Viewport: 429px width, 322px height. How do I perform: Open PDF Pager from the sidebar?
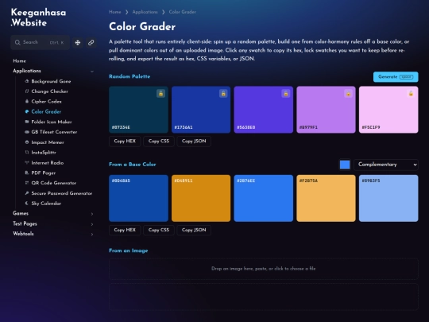tap(43, 173)
